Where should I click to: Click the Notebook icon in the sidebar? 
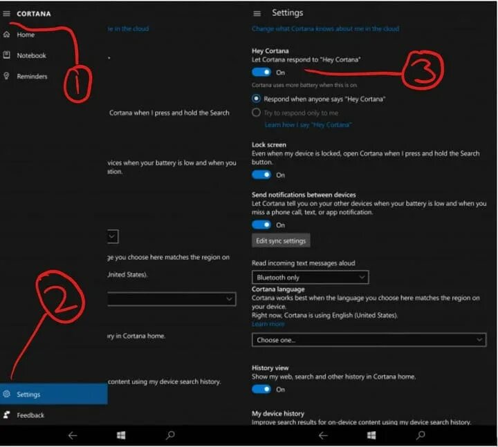click(7, 55)
